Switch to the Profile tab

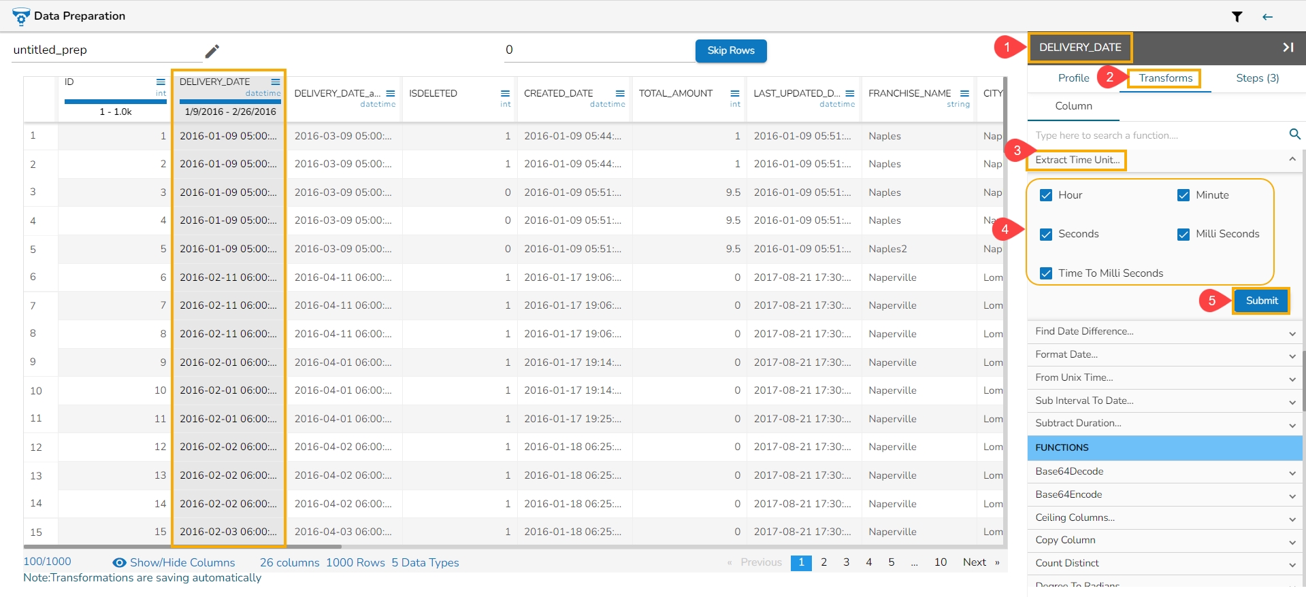coord(1073,78)
